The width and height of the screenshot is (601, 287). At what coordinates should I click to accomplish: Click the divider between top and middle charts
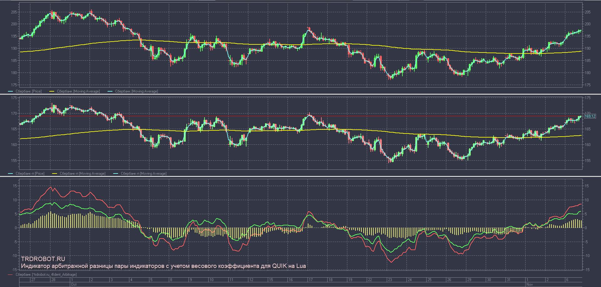301,94
